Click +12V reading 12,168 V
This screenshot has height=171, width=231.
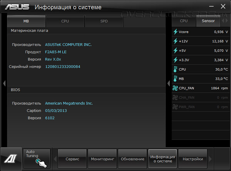220,41
